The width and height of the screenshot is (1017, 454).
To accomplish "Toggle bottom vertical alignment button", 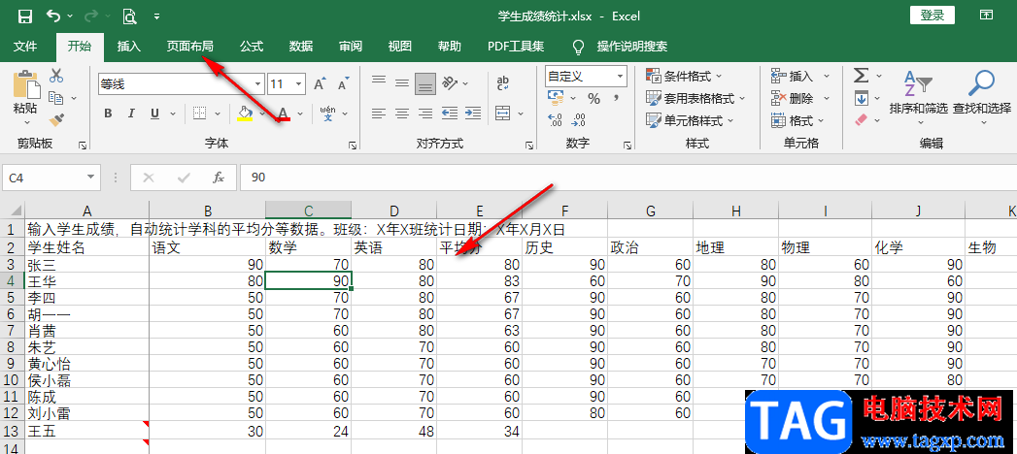I will coord(425,82).
